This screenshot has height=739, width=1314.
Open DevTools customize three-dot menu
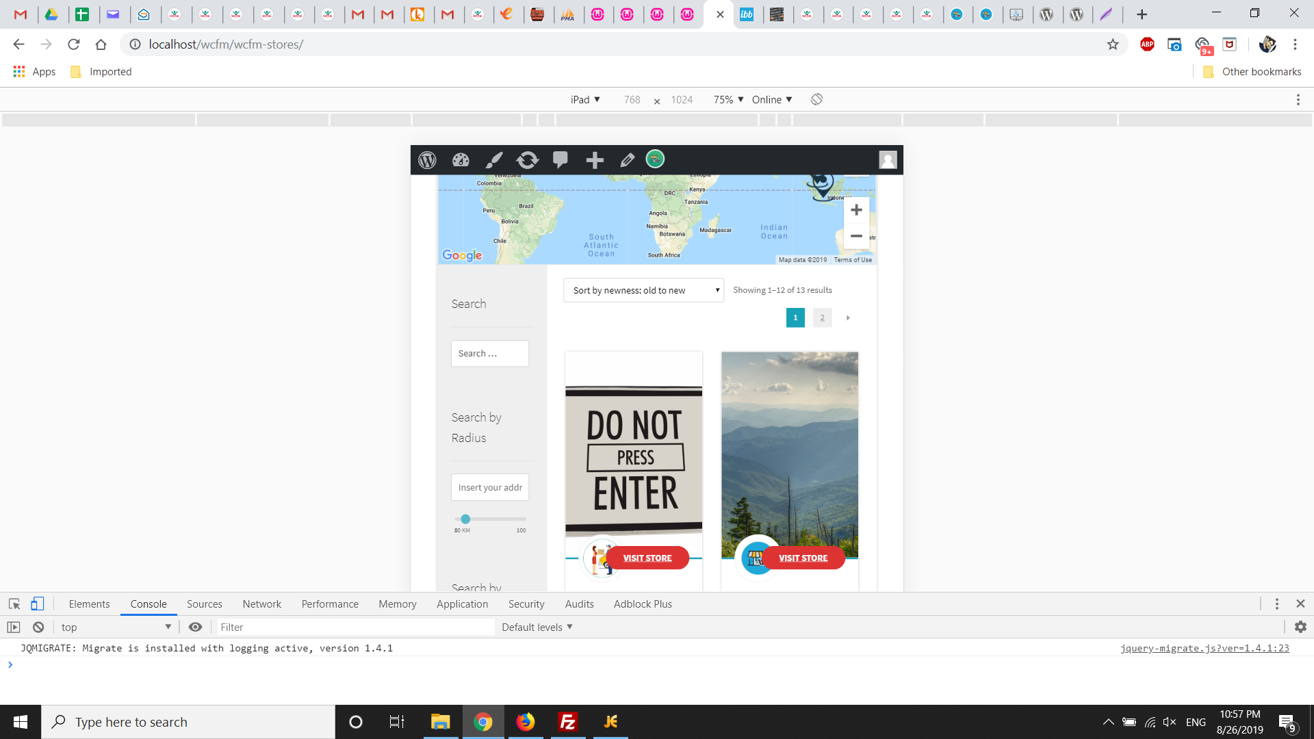coord(1276,604)
